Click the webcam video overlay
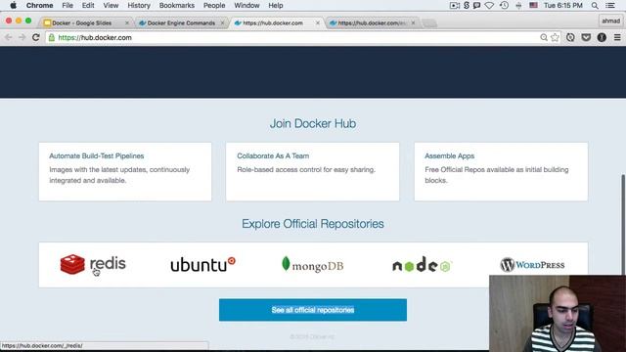 click(558, 313)
